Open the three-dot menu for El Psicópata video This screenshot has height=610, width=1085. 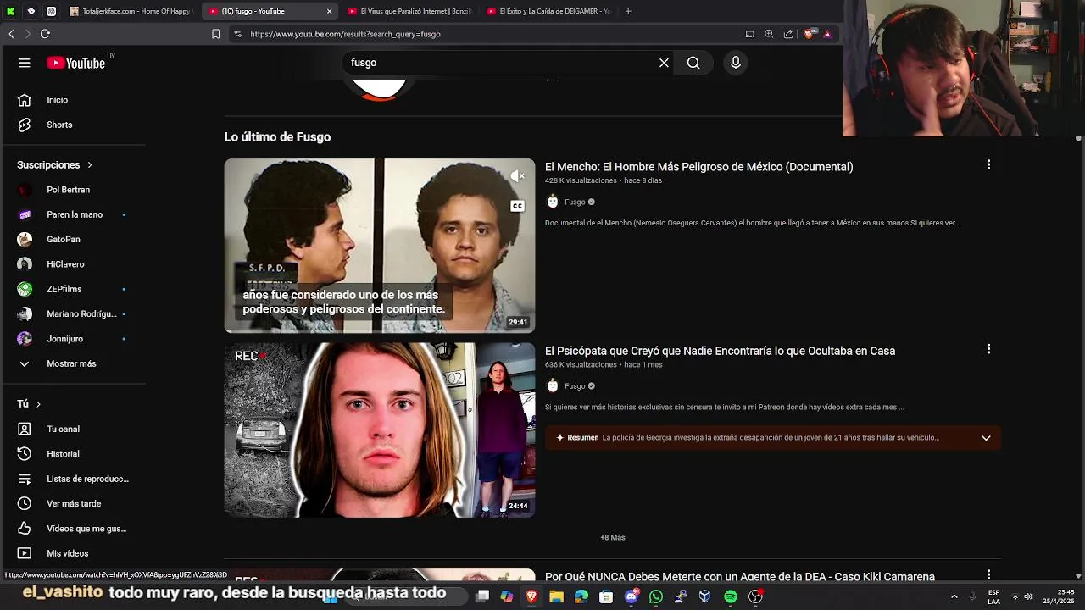click(x=988, y=349)
